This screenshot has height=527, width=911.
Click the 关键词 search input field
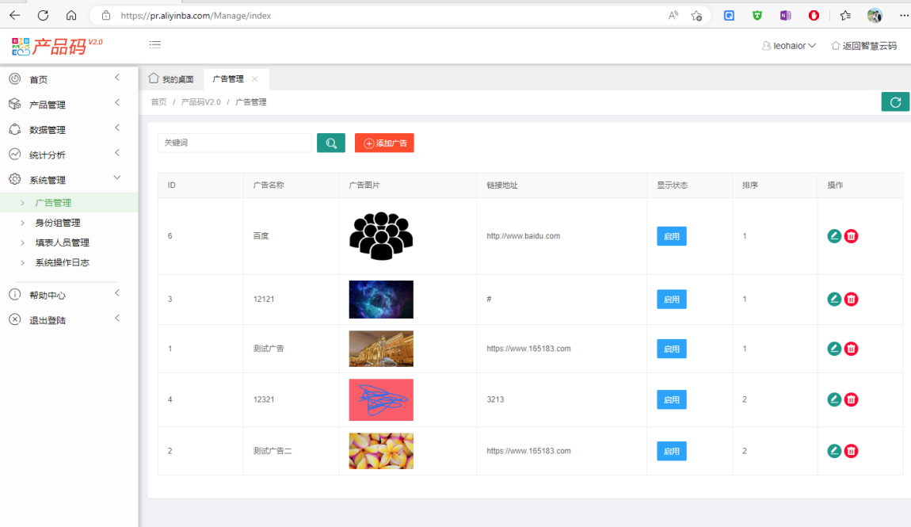click(x=234, y=143)
